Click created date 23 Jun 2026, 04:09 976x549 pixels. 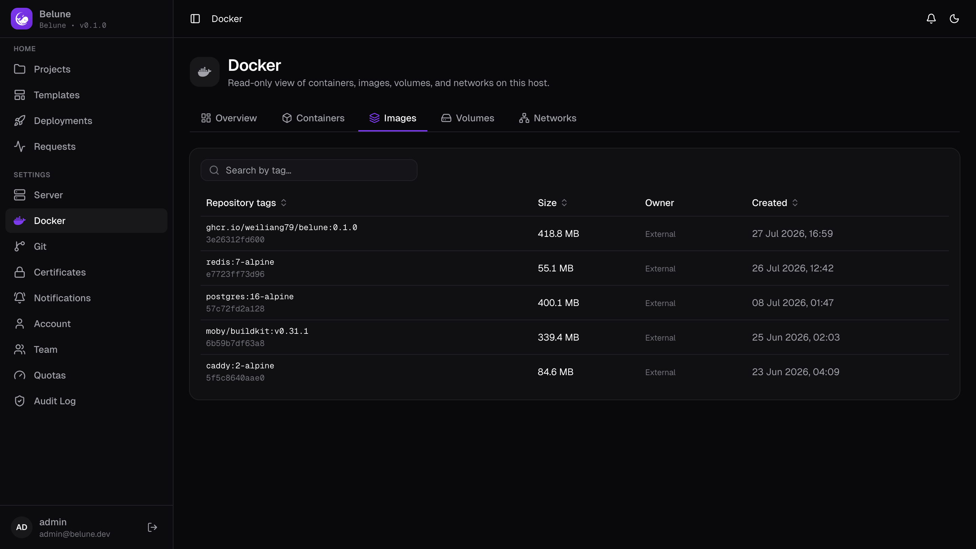point(796,372)
